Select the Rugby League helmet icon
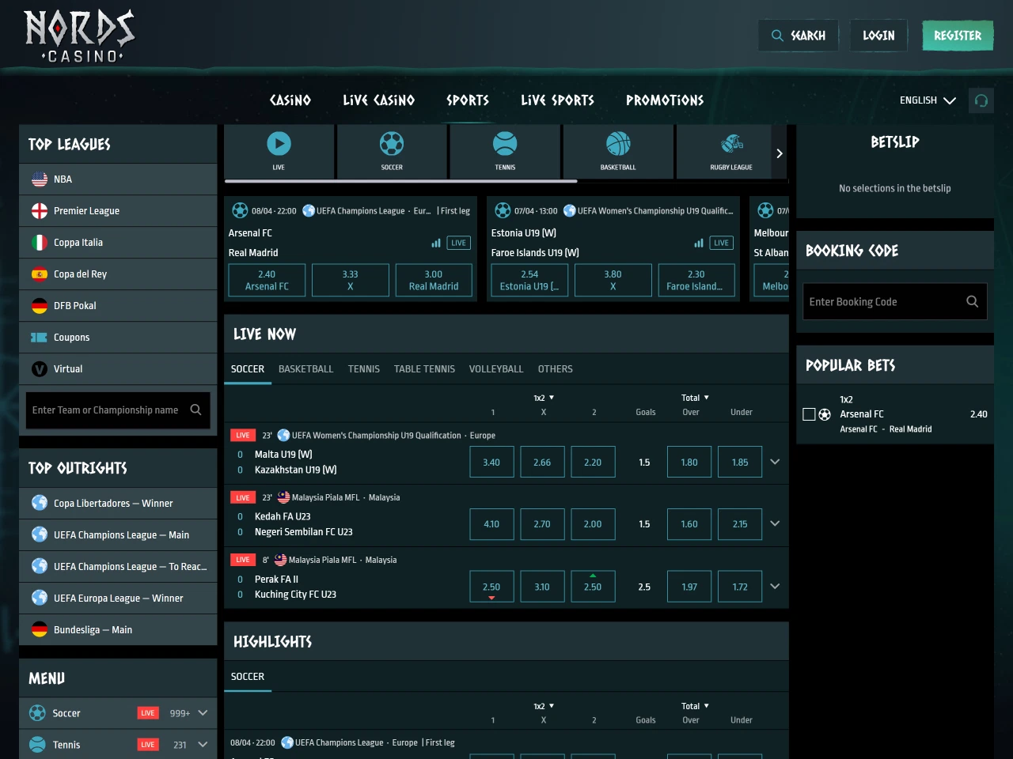 [x=731, y=144]
